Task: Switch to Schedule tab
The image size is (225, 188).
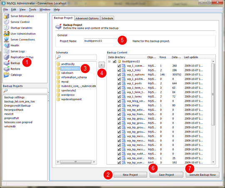Action: pyautogui.click(x=107, y=18)
